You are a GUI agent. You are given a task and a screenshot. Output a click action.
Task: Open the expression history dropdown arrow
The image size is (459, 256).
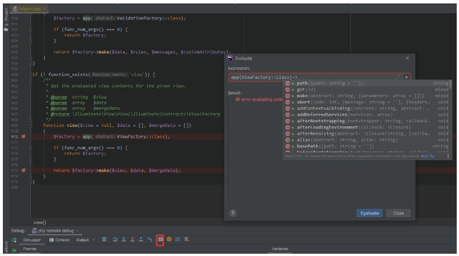click(x=406, y=77)
